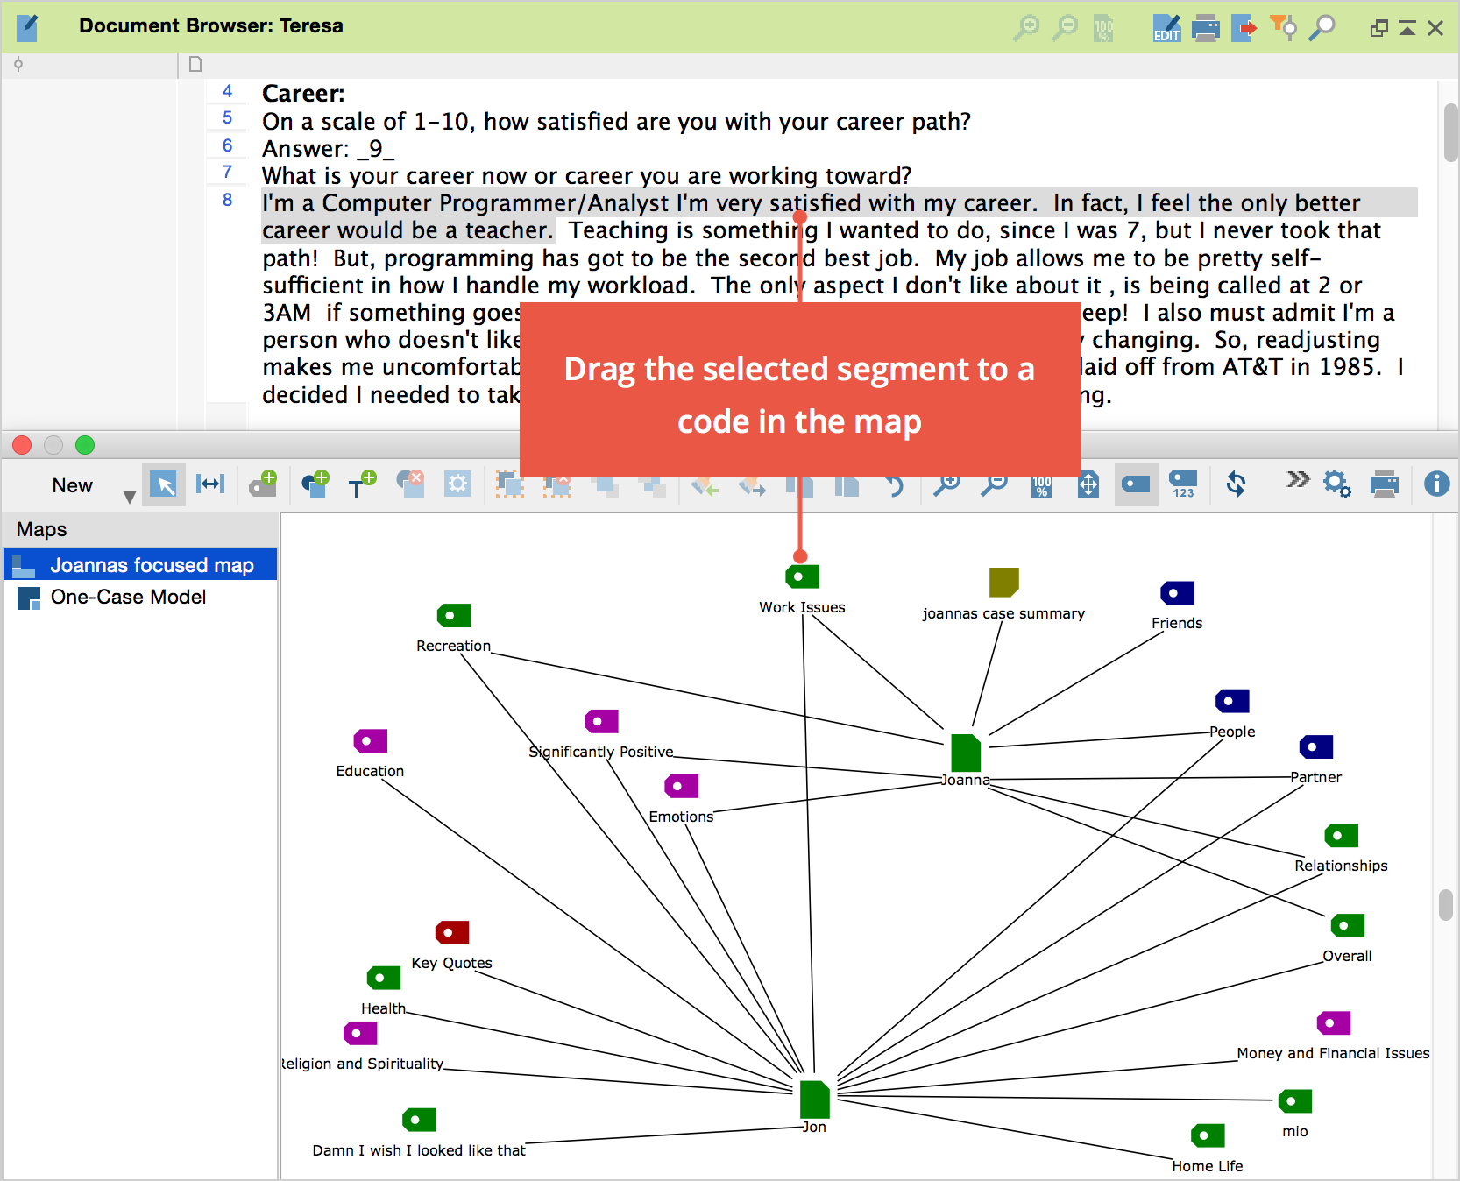This screenshot has width=1460, height=1181.
Task: Click the New button
Action: coord(72,485)
